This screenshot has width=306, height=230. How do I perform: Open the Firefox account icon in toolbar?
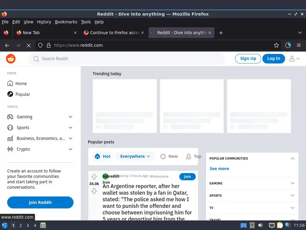[x=288, y=45]
